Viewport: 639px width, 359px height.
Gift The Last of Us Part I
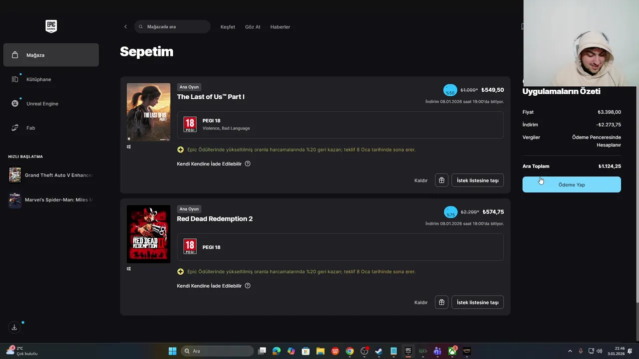click(441, 180)
